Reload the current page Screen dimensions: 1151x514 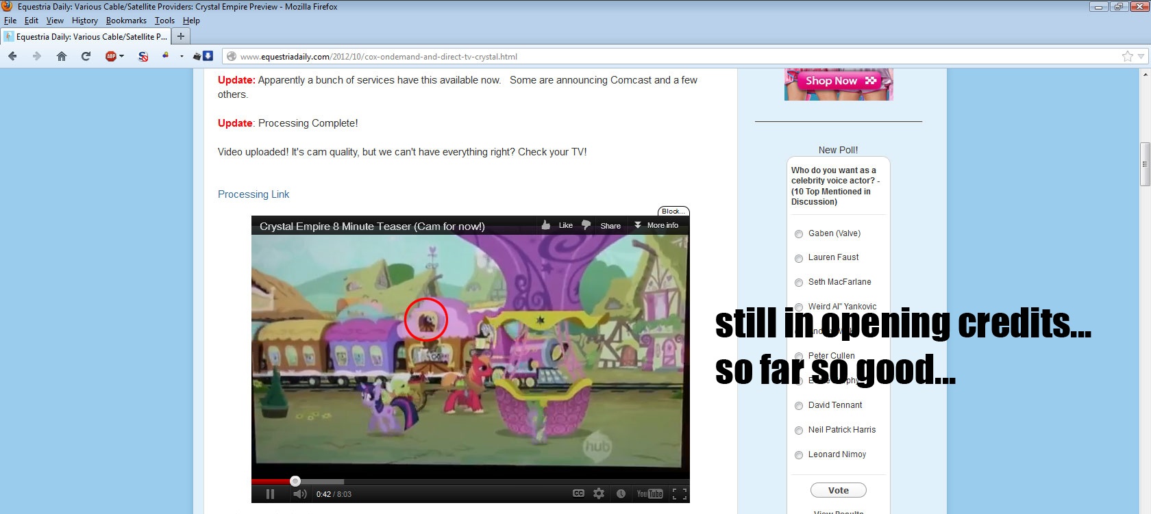[86, 56]
